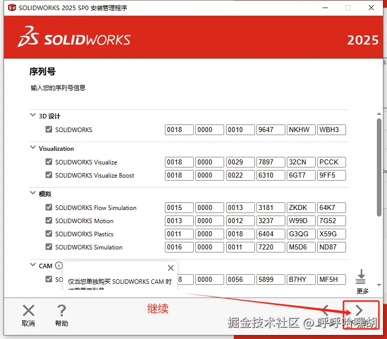The width and height of the screenshot is (387, 339).
Task: Click Simulation first serial field 0016
Action: (x=179, y=247)
